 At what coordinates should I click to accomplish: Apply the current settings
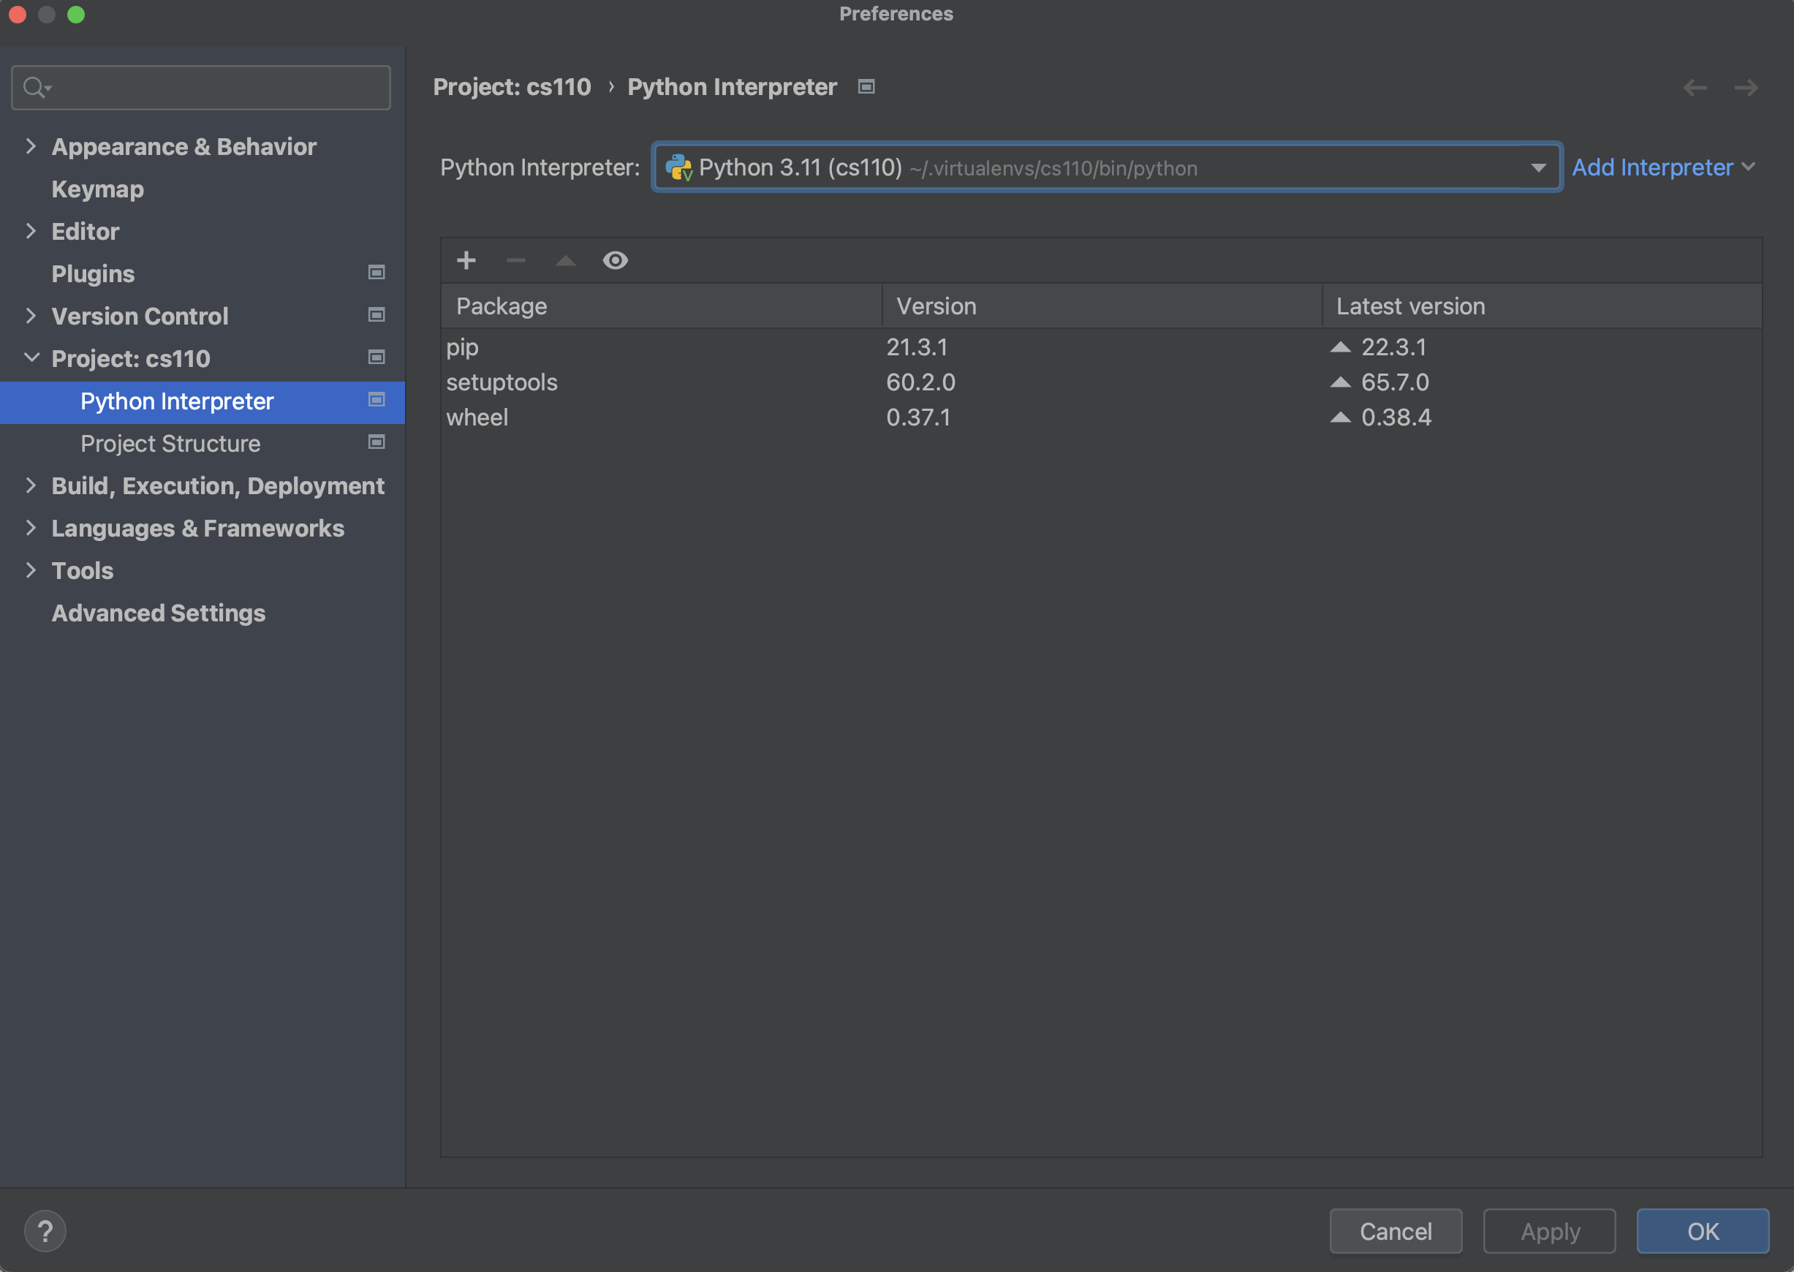pos(1549,1230)
